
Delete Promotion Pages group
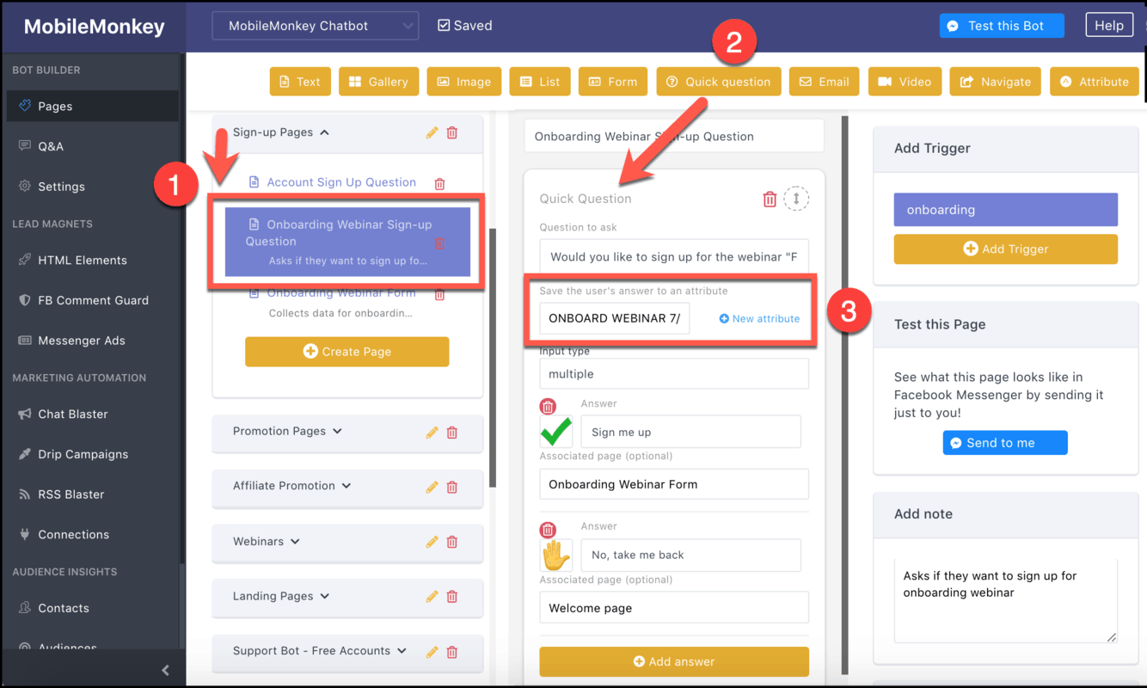(452, 433)
